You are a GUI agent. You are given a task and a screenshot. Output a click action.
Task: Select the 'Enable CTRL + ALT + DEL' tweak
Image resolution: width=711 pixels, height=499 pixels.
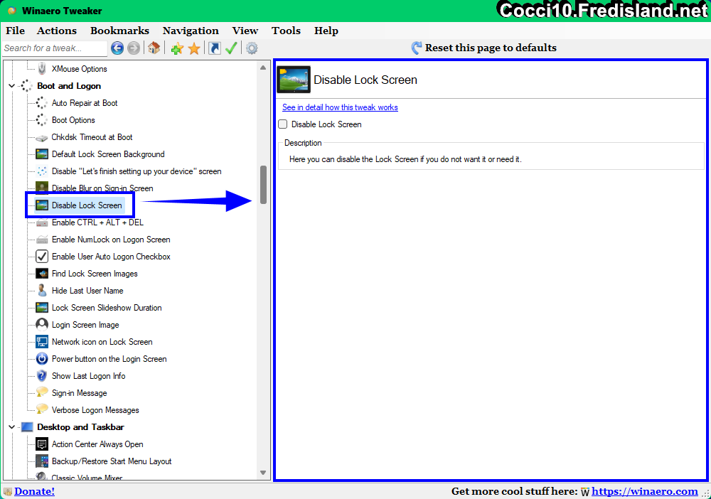[97, 222]
